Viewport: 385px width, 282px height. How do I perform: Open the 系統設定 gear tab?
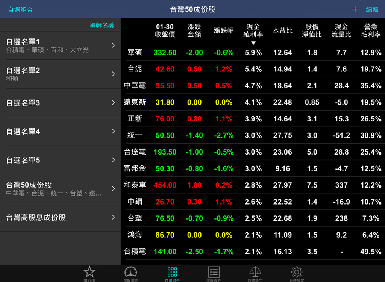tap(297, 274)
